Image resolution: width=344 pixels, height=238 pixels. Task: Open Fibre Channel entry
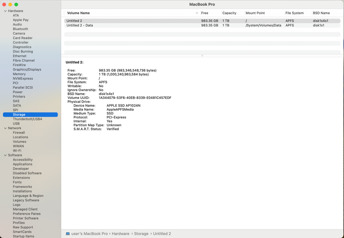click(24, 61)
